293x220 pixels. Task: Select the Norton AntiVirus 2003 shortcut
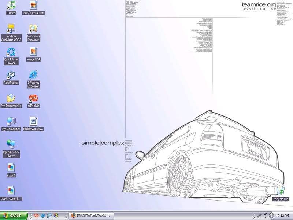11,30
